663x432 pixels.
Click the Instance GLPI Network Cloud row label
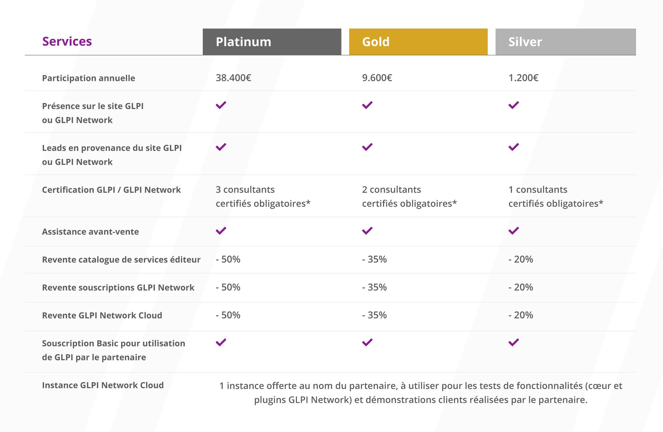coord(103,385)
